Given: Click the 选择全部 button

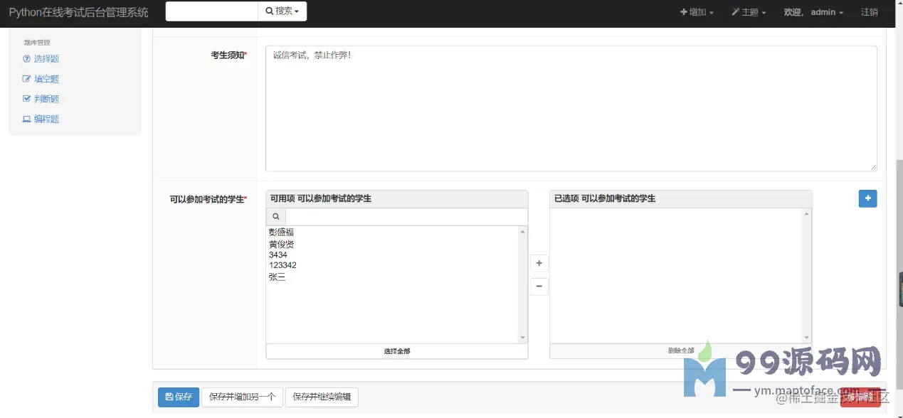Looking at the screenshot, I should (397, 351).
